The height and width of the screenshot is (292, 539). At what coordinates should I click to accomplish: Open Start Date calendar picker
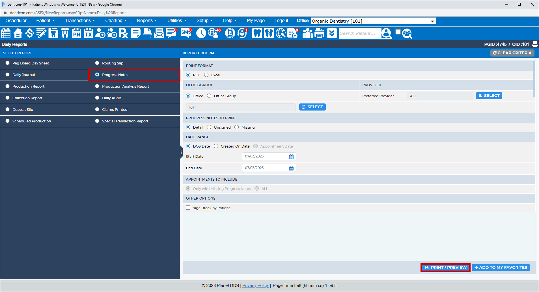click(291, 157)
